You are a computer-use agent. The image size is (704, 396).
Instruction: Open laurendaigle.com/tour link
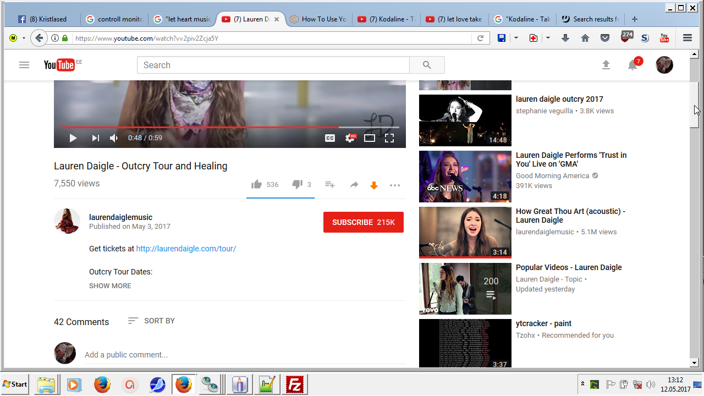point(186,249)
